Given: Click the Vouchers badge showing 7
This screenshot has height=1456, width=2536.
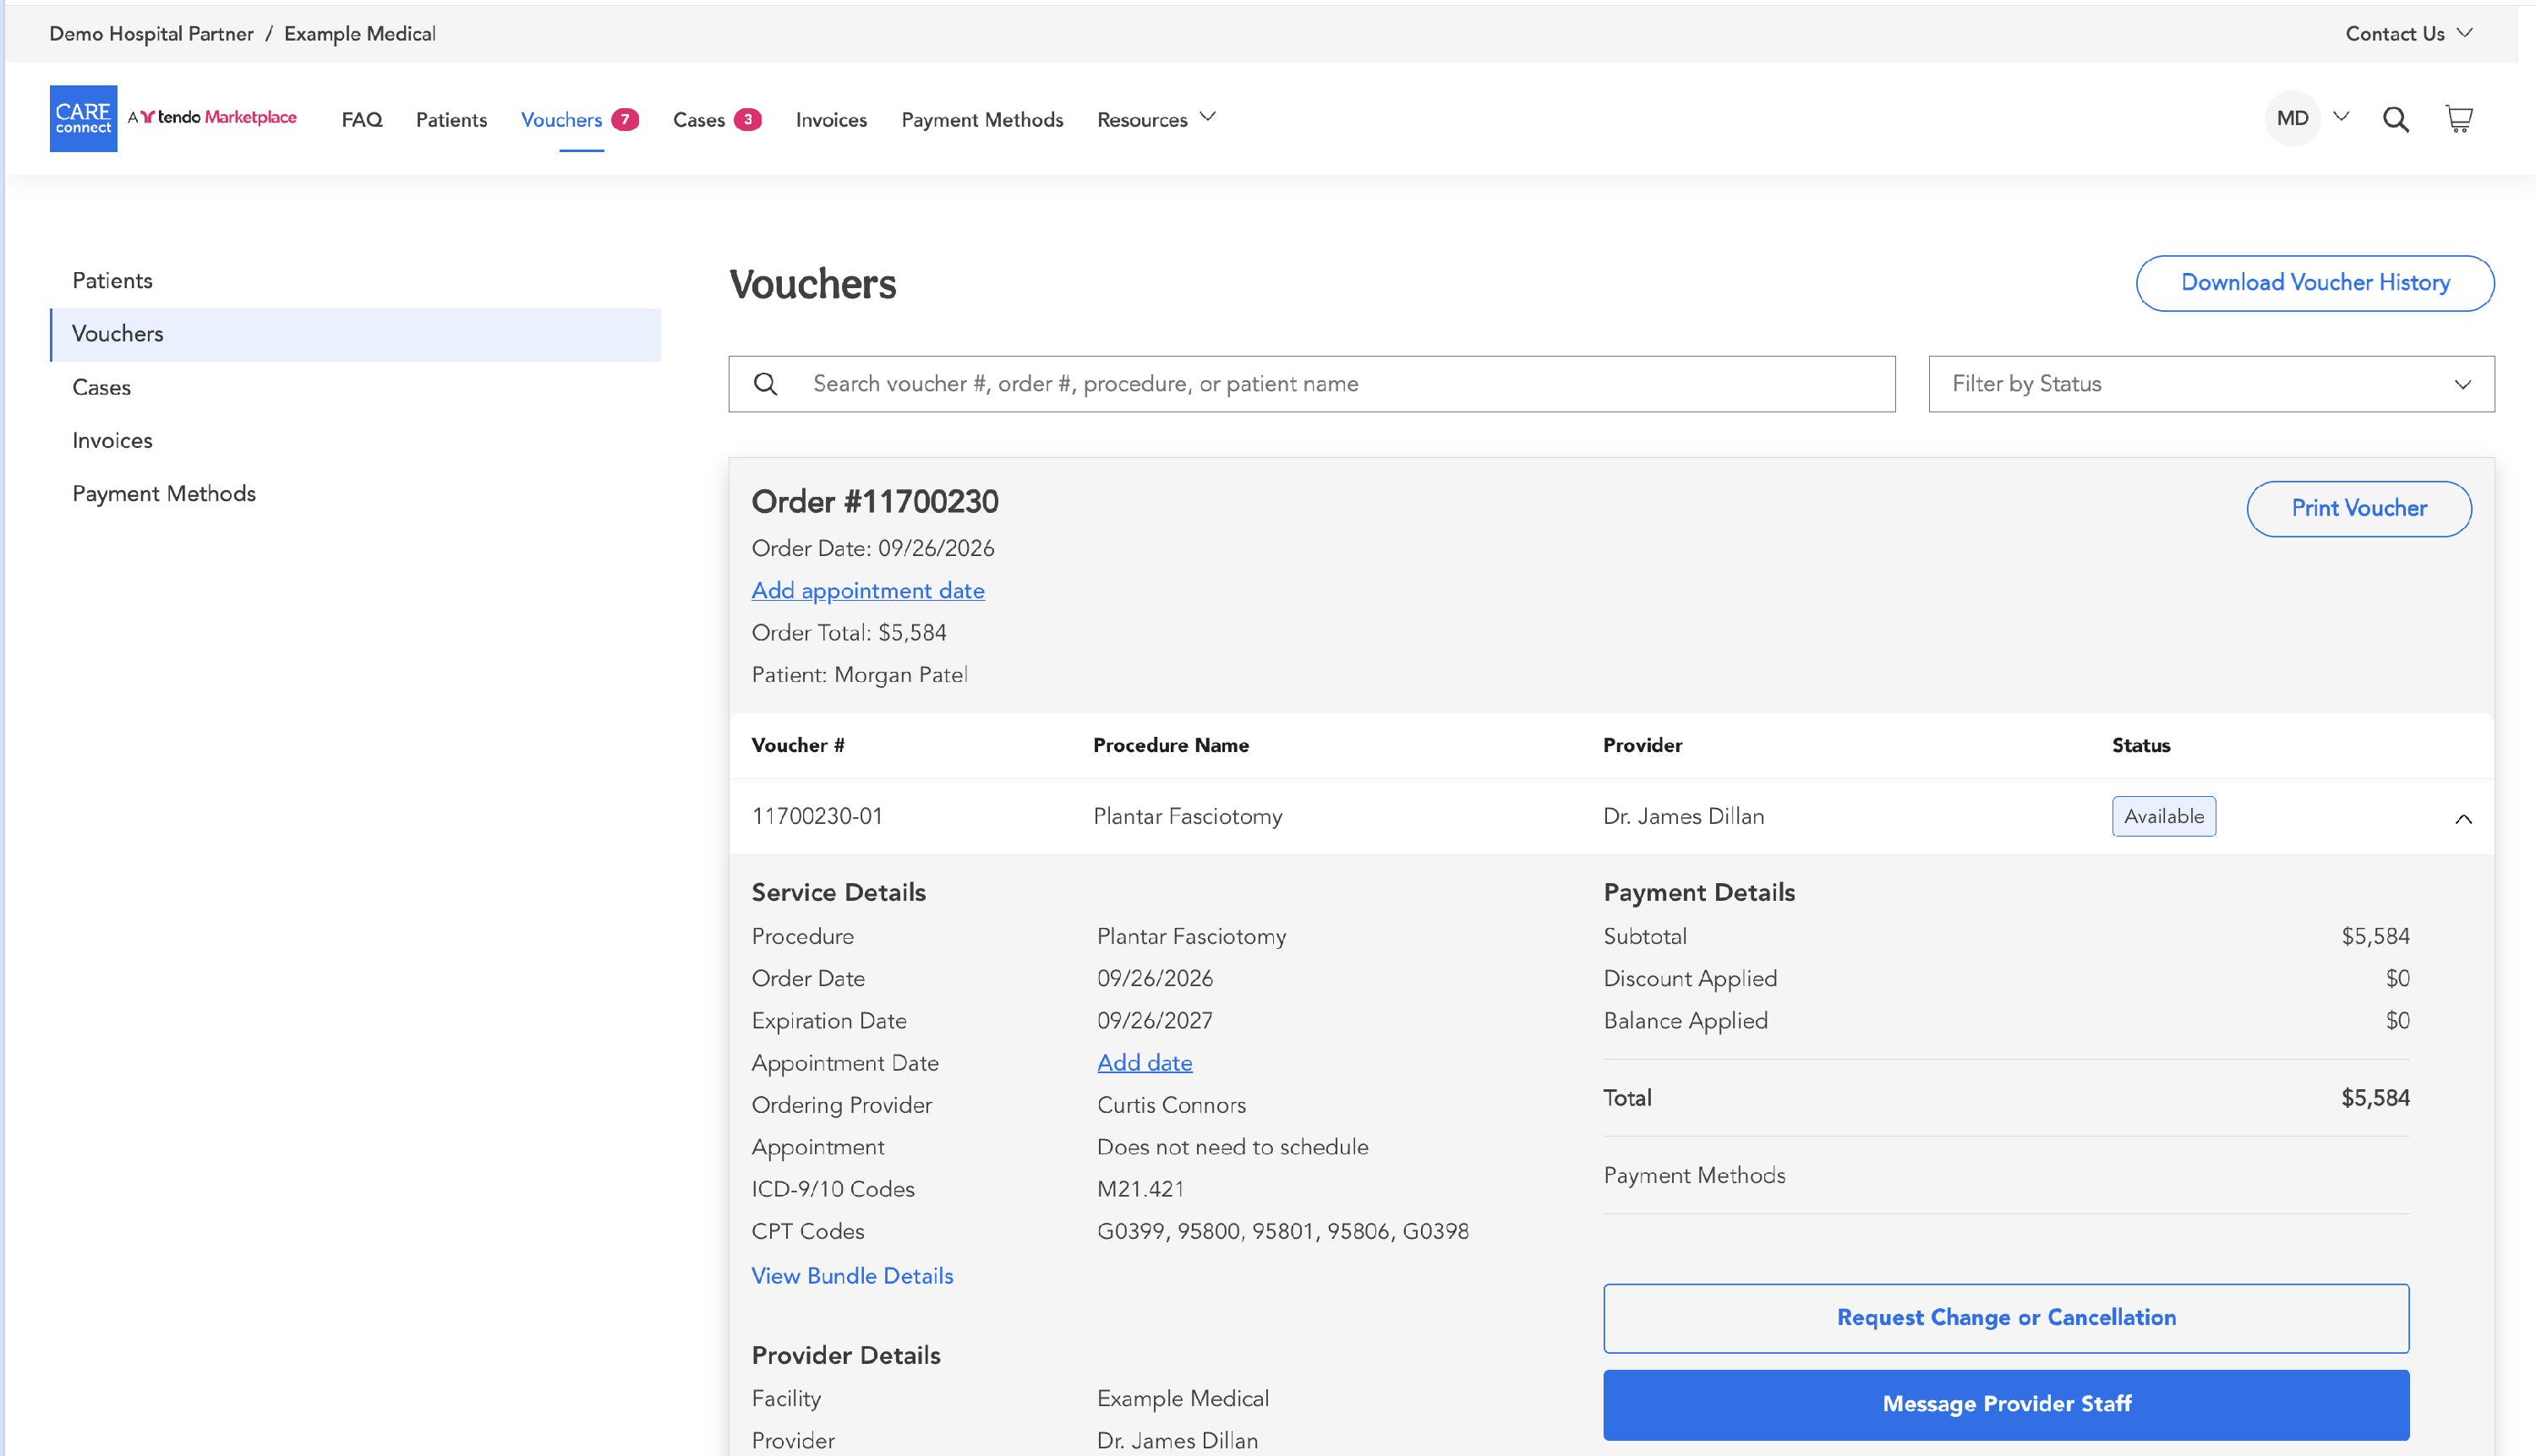Looking at the screenshot, I should click(626, 119).
